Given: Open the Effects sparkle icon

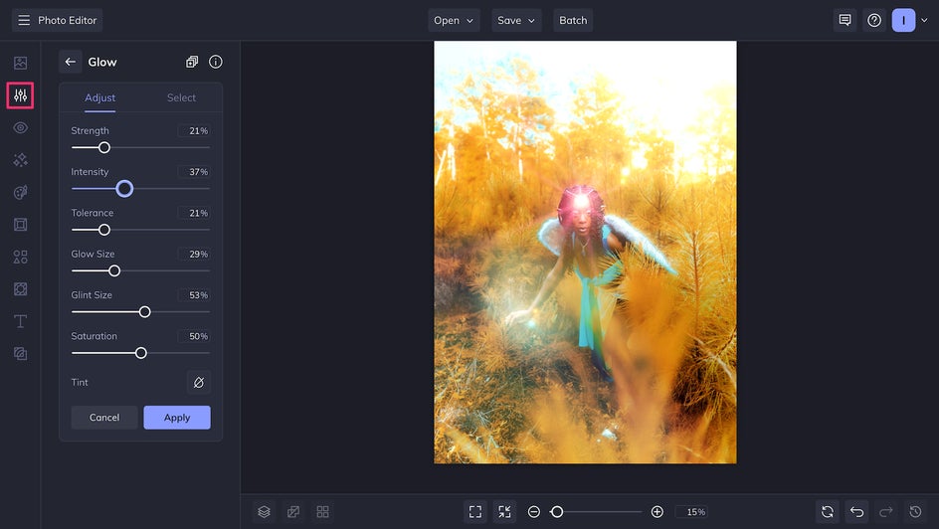Looking at the screenshot, I should [x=20, y=160].
